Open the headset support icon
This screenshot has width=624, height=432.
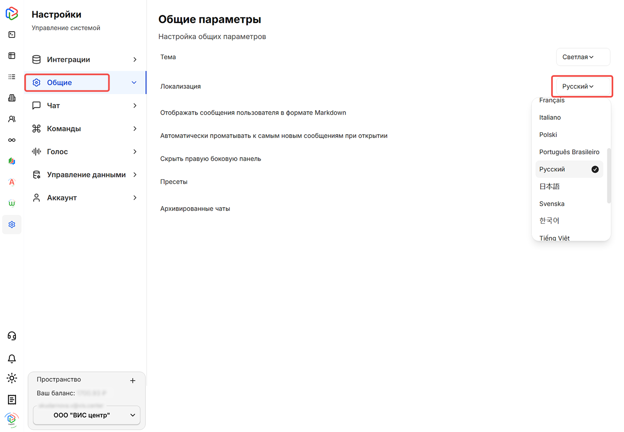point(12,336)
